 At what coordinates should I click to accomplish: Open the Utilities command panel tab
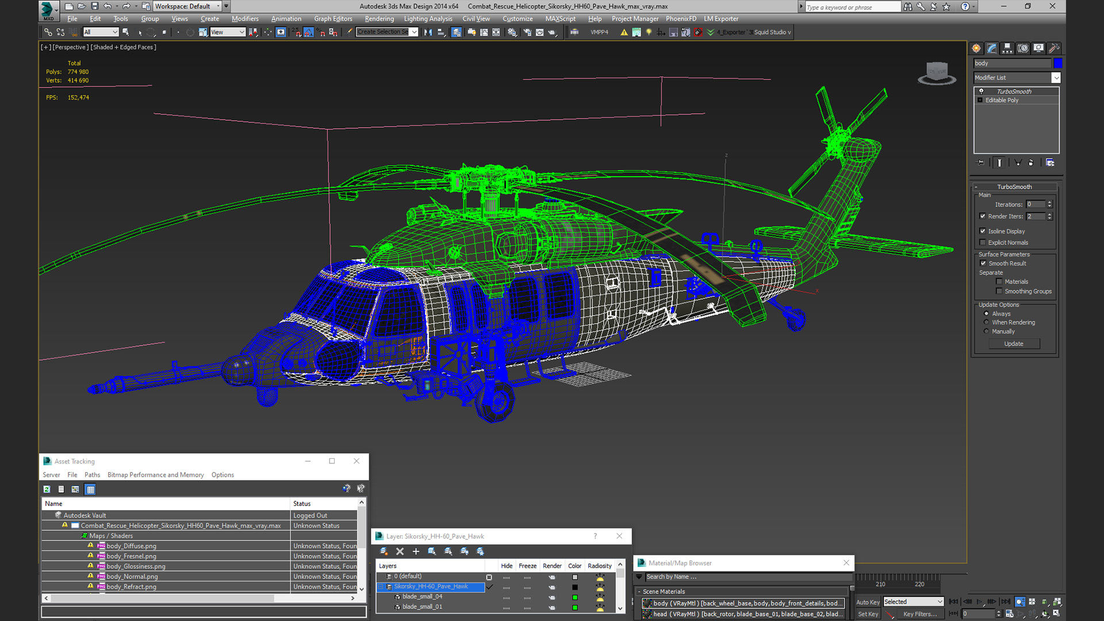click(x=1054, y=48)
